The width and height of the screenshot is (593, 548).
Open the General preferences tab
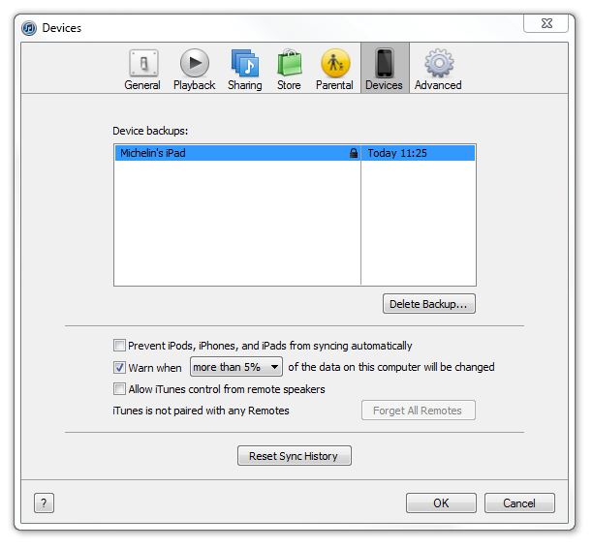(x=142, y=70)
